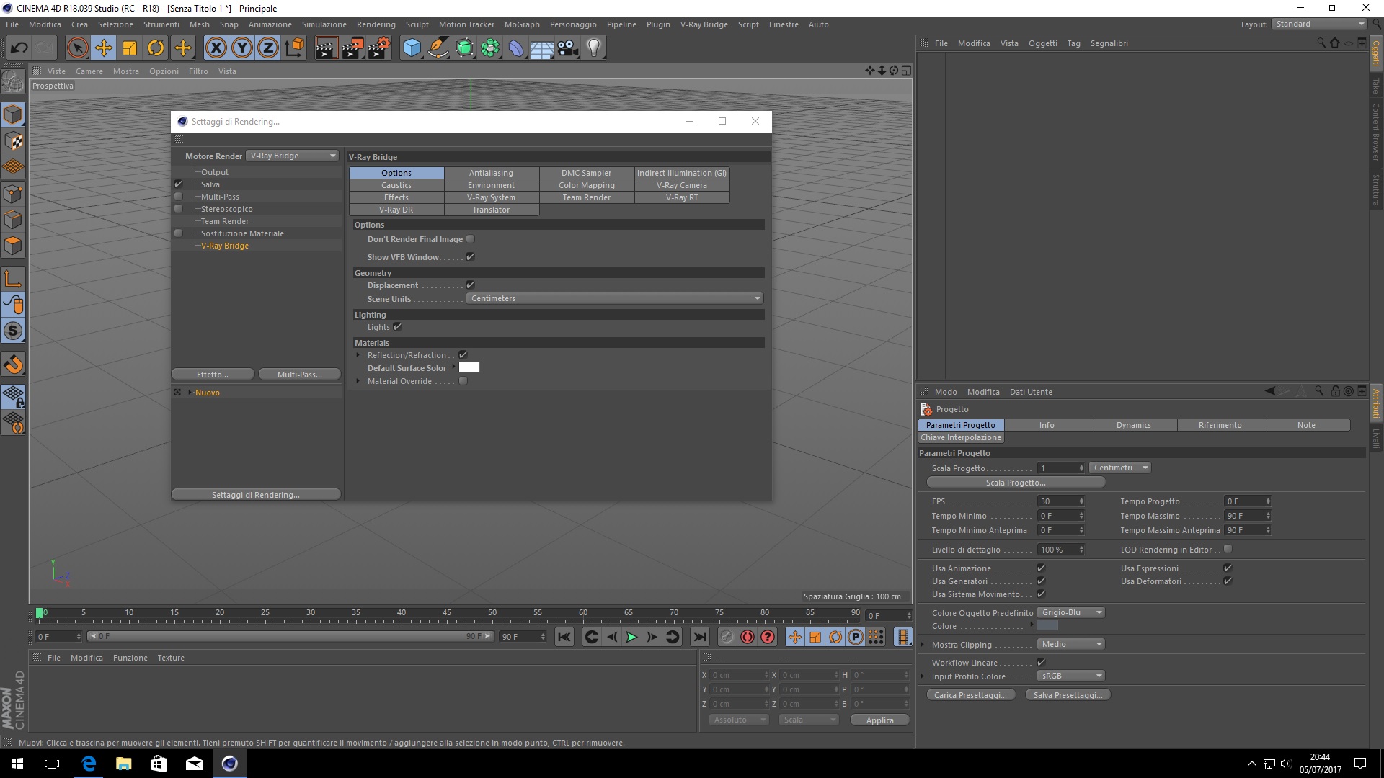Click the Effetto... button
This screenshot has width=1384, height=778.
212,375
